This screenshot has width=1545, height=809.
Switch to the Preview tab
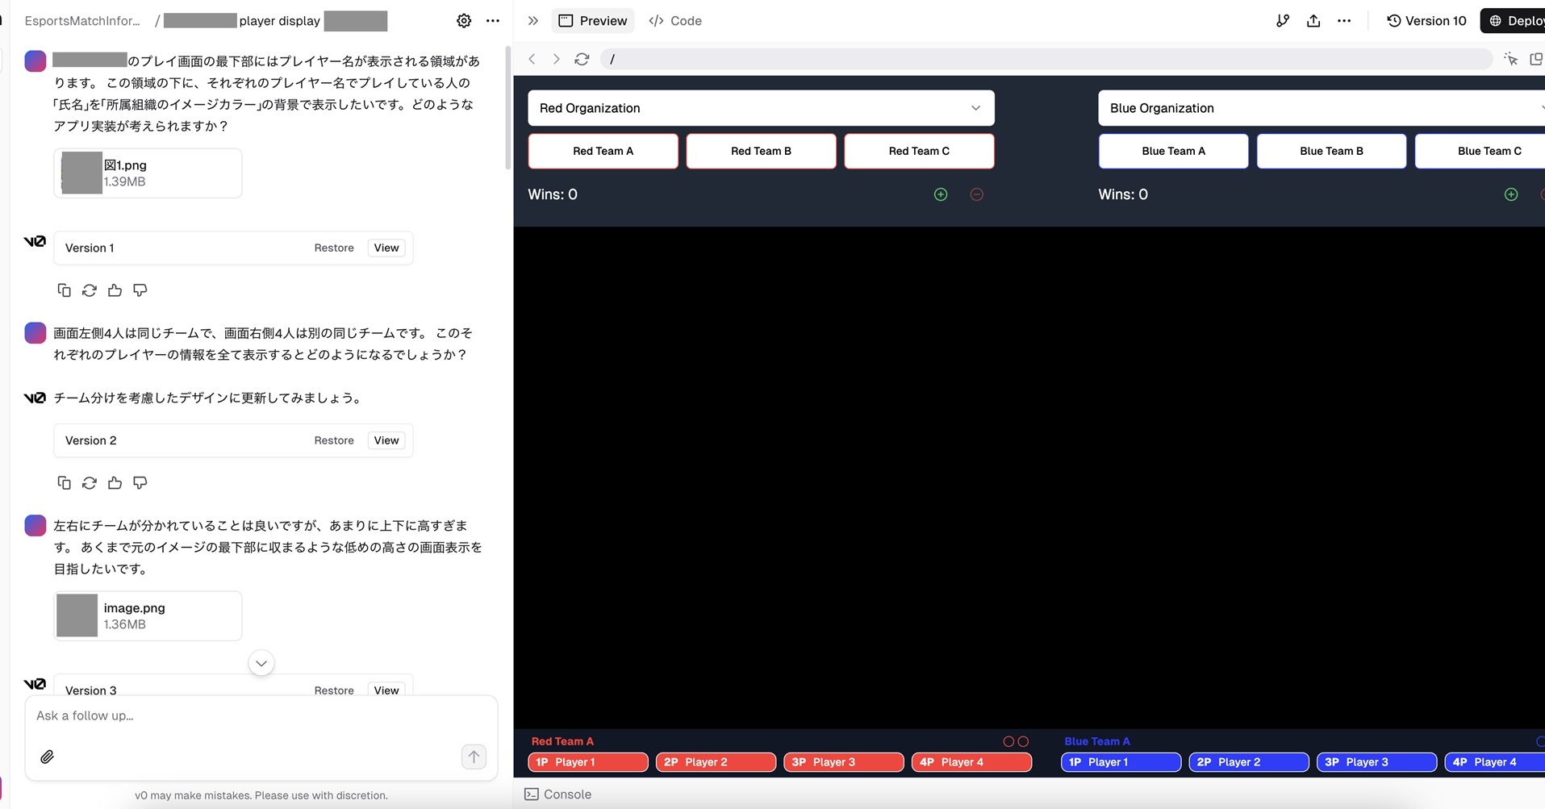coord(593,21)
